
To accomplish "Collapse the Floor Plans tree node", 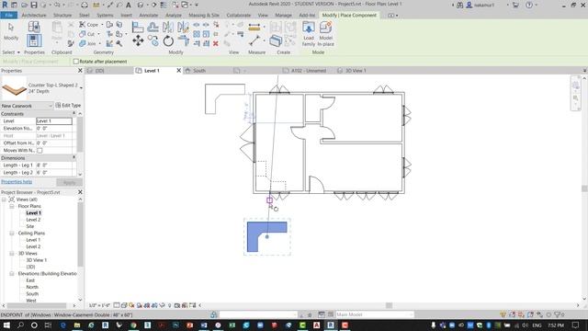I will [12, 206].
